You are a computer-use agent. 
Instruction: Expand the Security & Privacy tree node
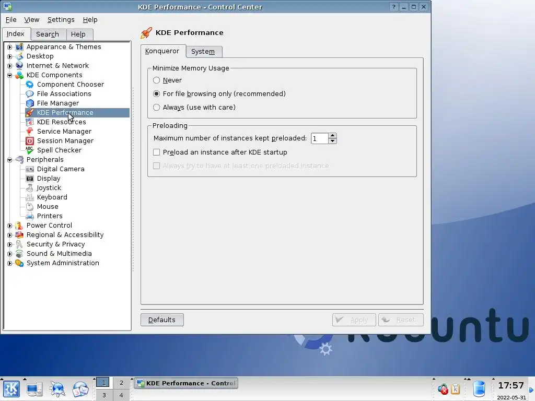[x=9, y=244]
